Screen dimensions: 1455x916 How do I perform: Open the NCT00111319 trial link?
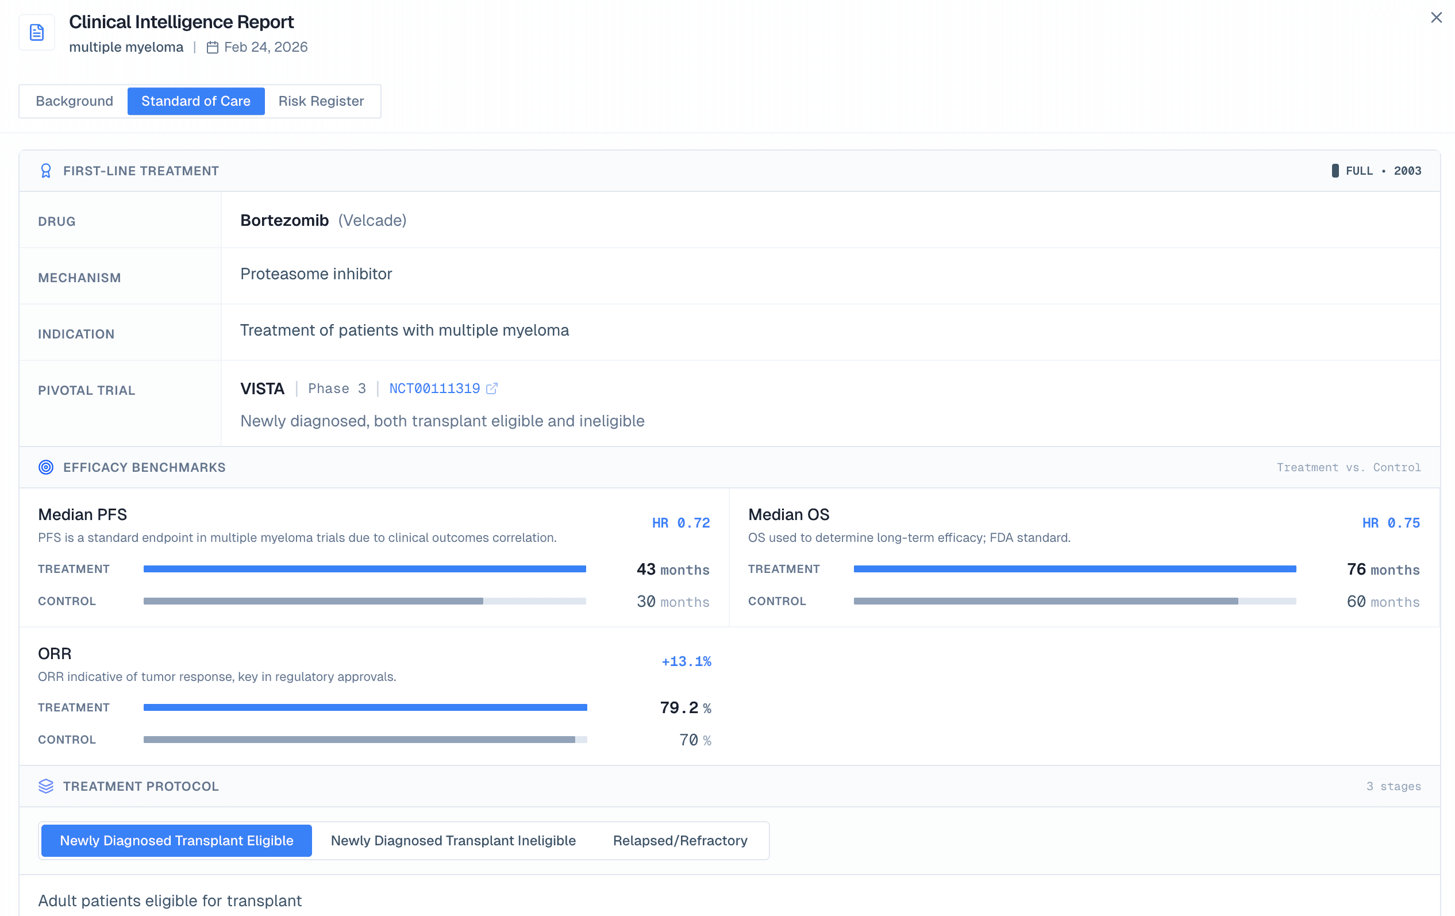[434, 388]
